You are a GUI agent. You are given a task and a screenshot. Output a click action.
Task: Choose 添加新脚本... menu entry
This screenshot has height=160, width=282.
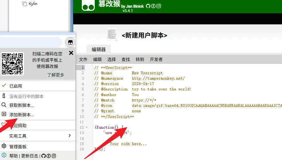(21, 115)
